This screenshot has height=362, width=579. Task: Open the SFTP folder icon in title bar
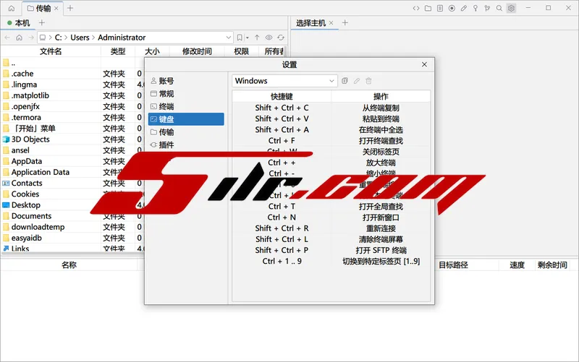click(x=428, y=8)
